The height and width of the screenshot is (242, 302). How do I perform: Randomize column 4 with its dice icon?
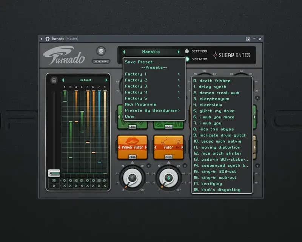(82, 181)
